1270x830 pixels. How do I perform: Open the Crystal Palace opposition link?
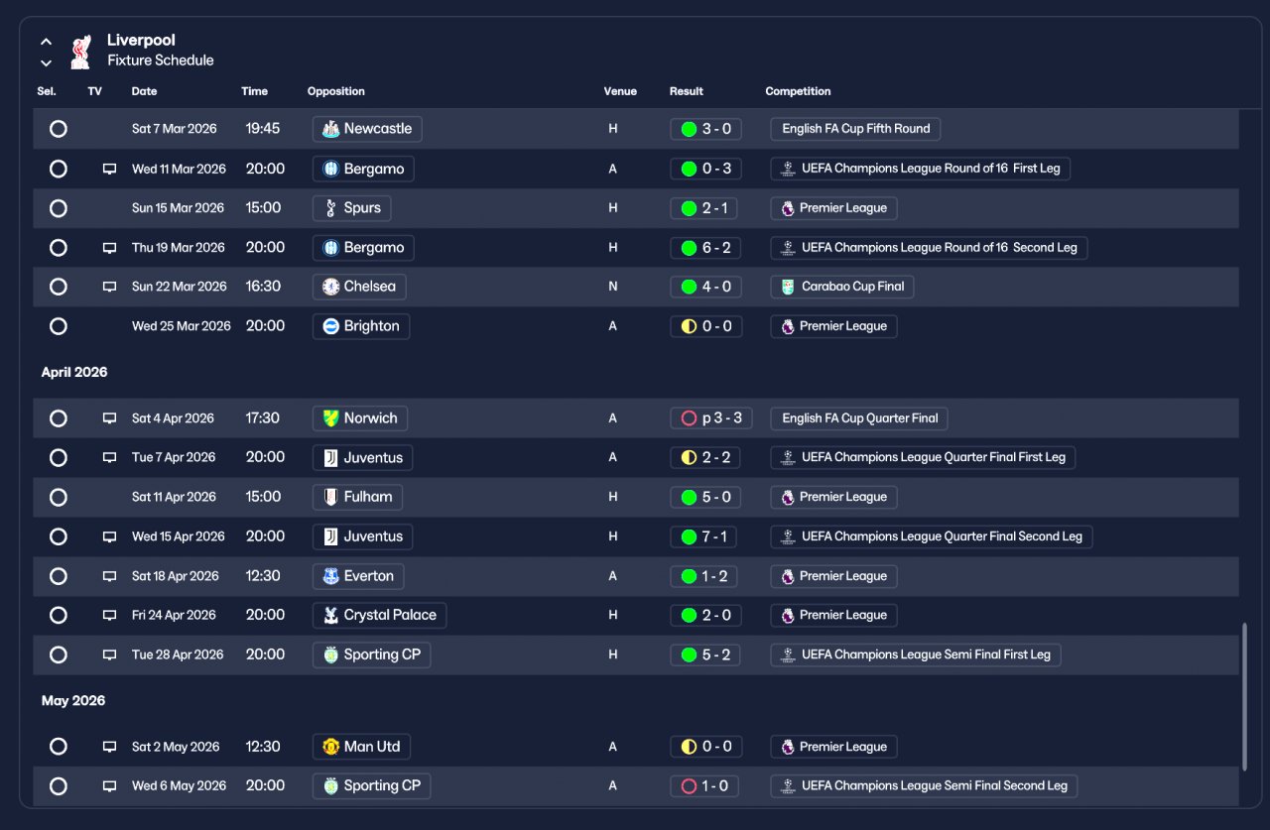coord(379,616)
